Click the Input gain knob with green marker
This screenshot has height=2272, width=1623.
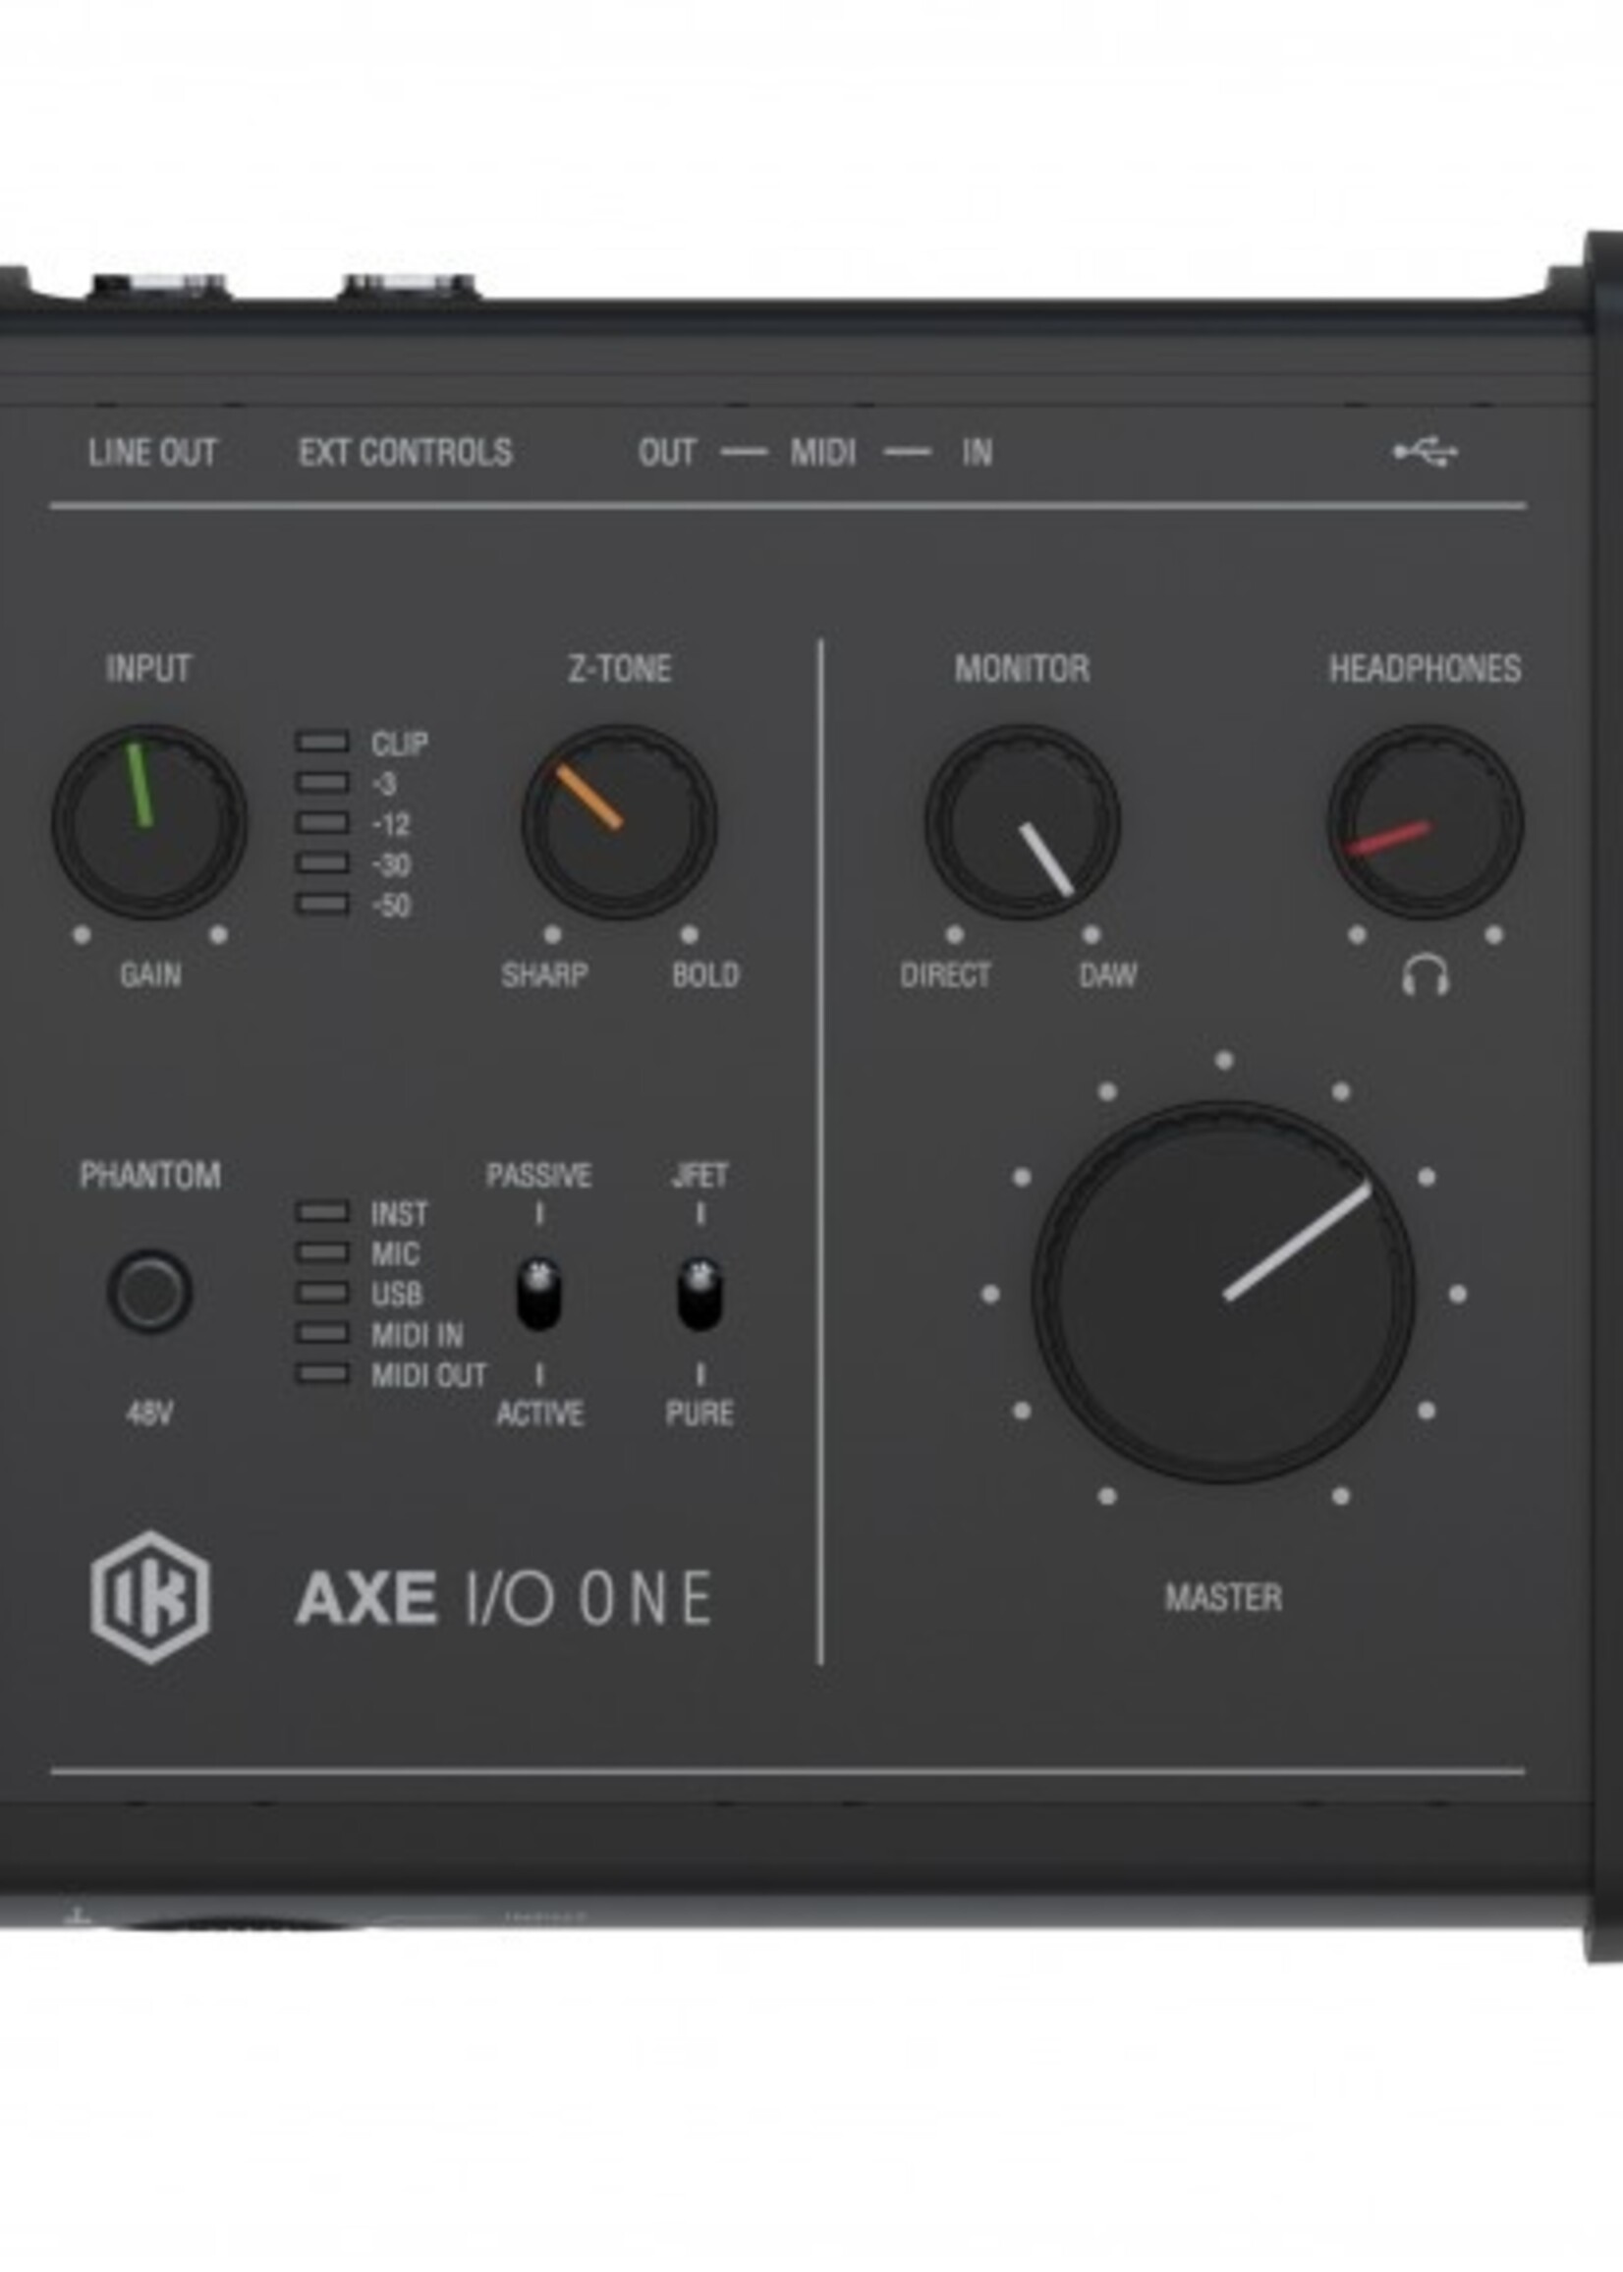[x=149, y=822]
